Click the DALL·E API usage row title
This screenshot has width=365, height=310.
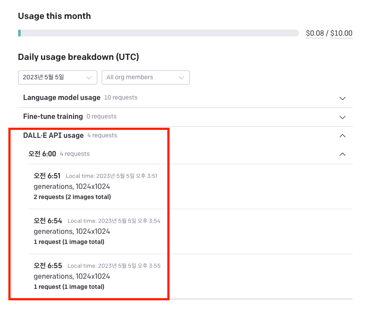[53, 135]
